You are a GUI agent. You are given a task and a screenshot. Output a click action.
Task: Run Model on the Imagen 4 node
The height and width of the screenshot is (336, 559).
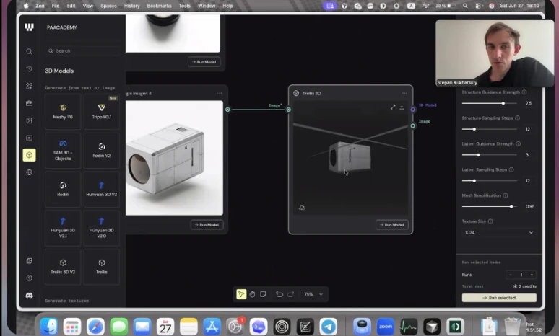207,224
